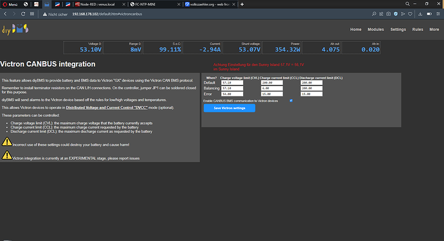The image size is (444, 241).
Task: Click the Victron CANBUS integration heading
Action: 48,64
